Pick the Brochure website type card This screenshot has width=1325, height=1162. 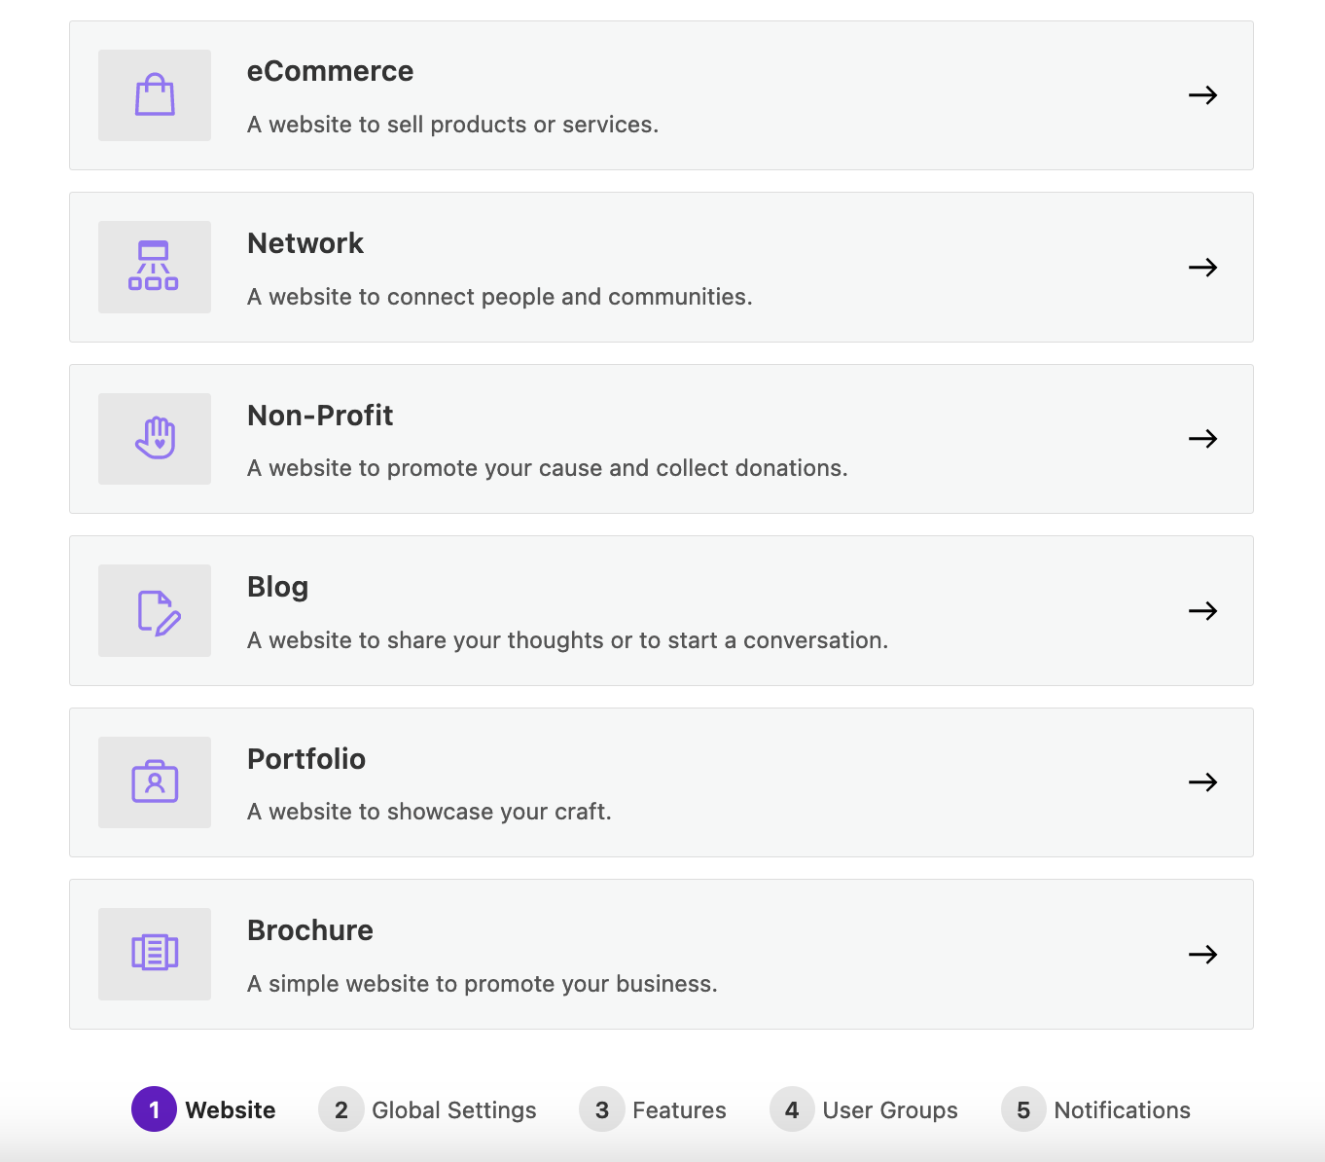(x=662, y=954)
